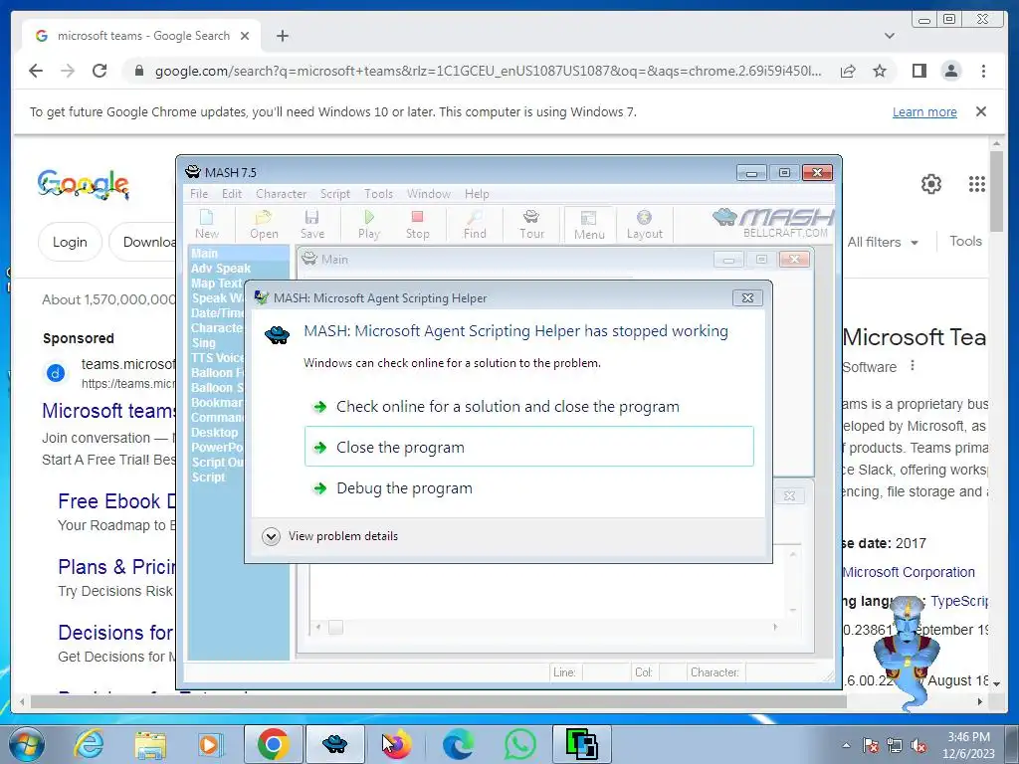Click the taskbar clock showing 3:46 PM
Screen dimensions: 1019x764
(x=967, y=745)
